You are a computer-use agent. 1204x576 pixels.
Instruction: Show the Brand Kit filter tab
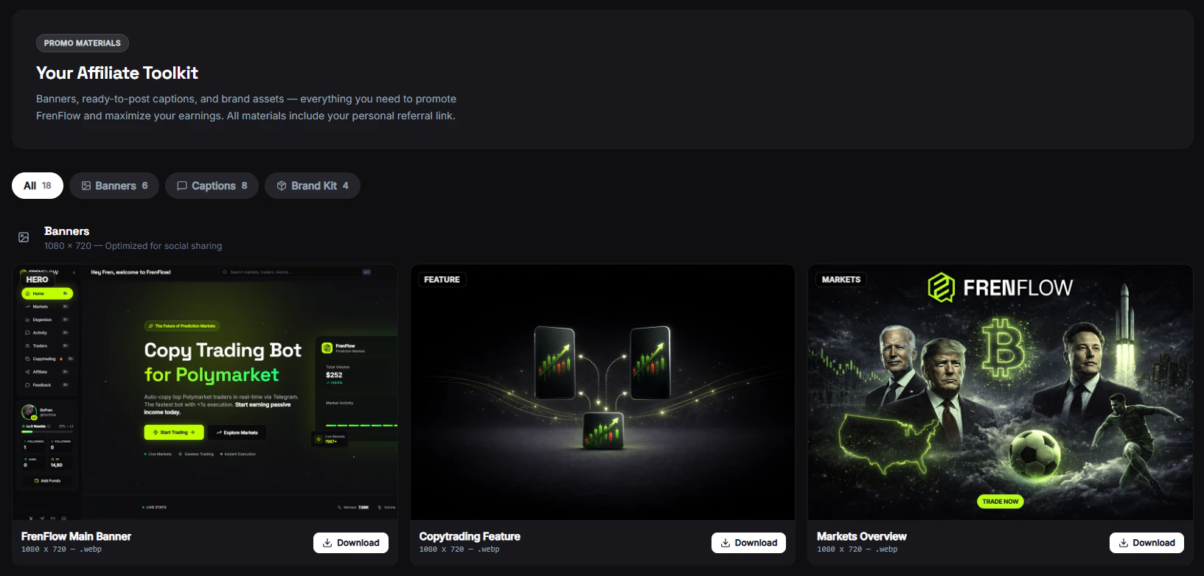coord(313,186)
